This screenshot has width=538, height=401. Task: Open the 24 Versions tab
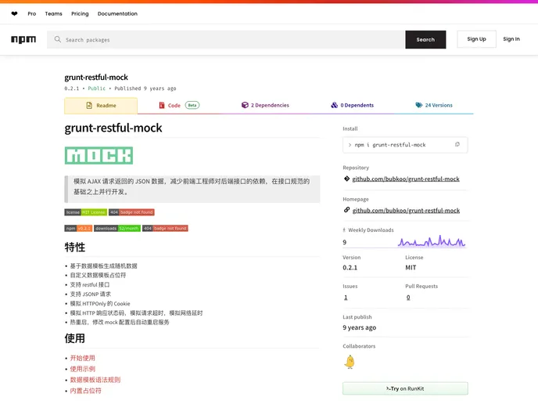pos(434,106)
